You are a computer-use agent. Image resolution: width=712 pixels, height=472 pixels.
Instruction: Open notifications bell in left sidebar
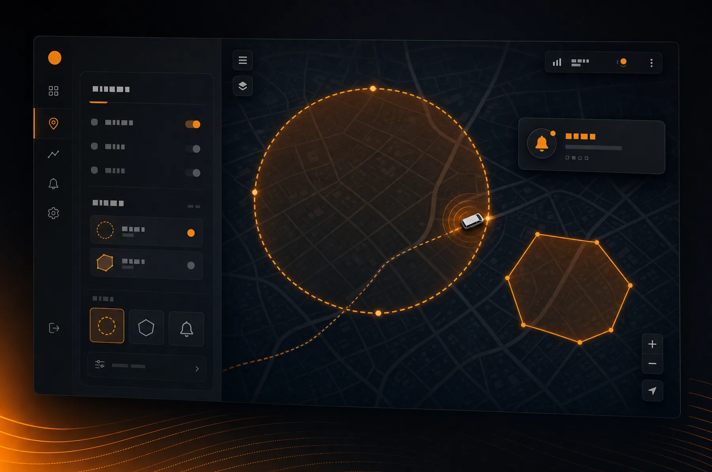[x=53, y=184]
